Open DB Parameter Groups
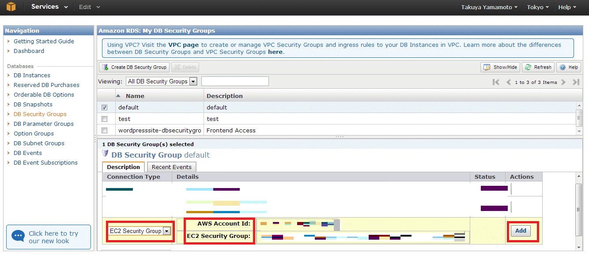This screenshot has width=589, height=256. coord(44,124)
